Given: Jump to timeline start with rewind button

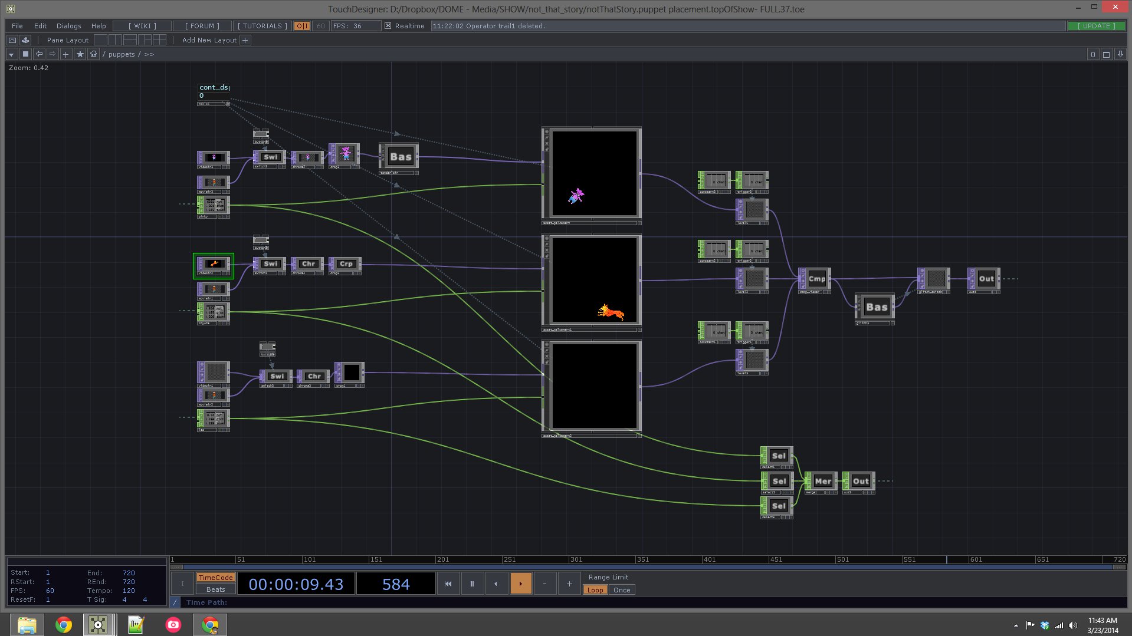Looking at the screenshot, I should pos(448,584).
